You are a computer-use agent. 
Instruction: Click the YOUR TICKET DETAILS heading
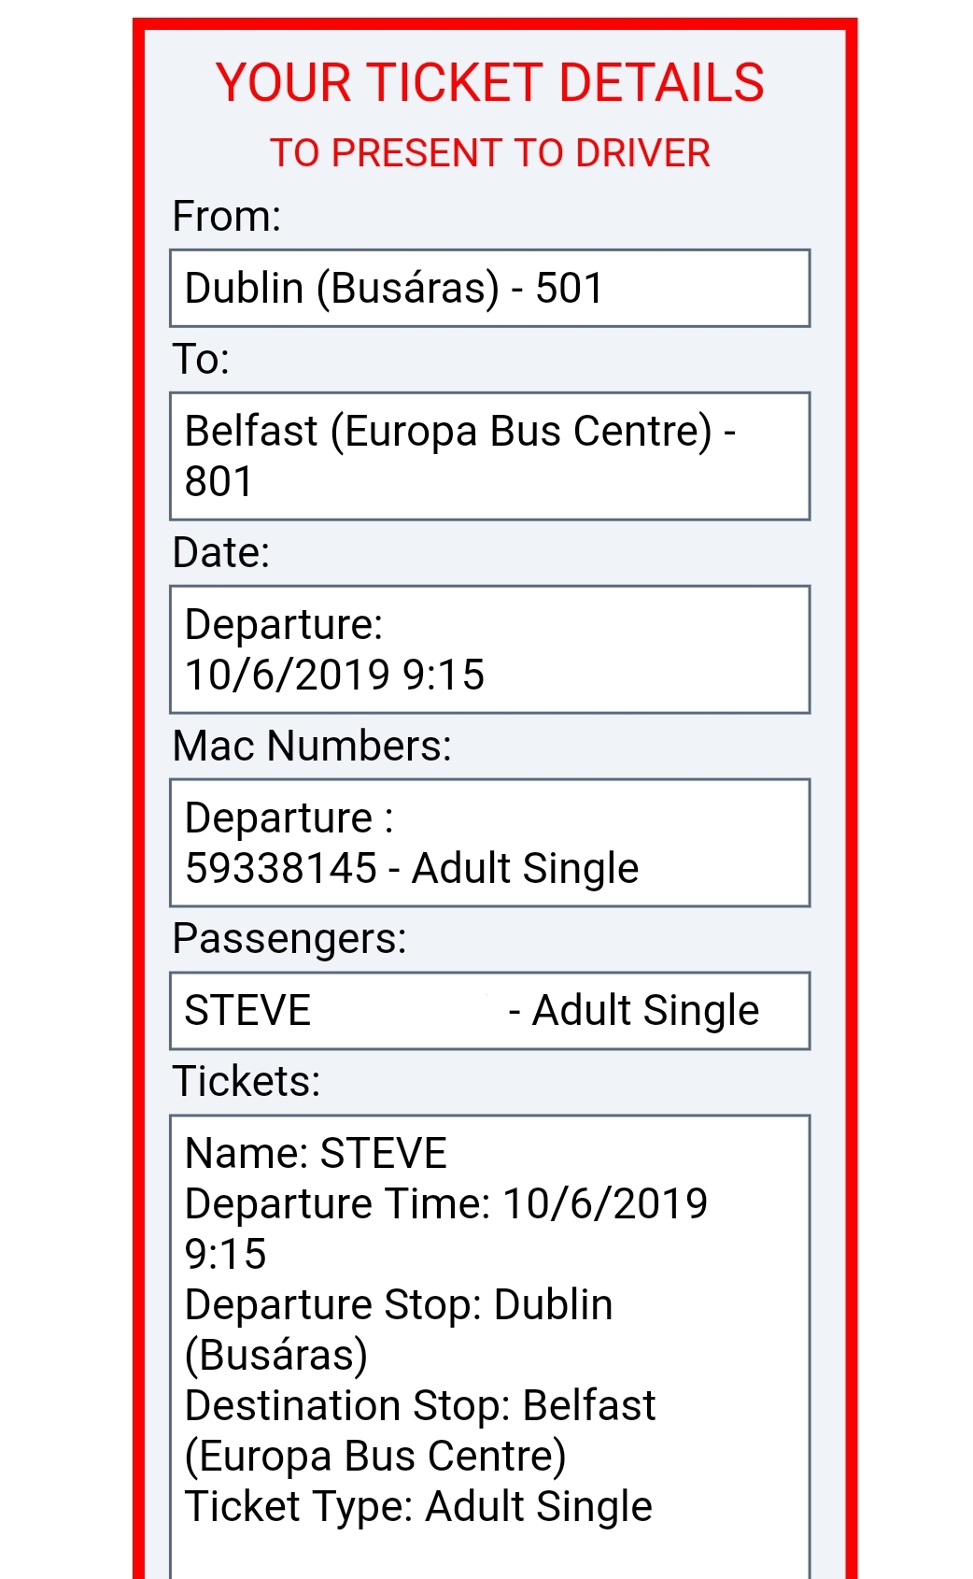point(489,82)
